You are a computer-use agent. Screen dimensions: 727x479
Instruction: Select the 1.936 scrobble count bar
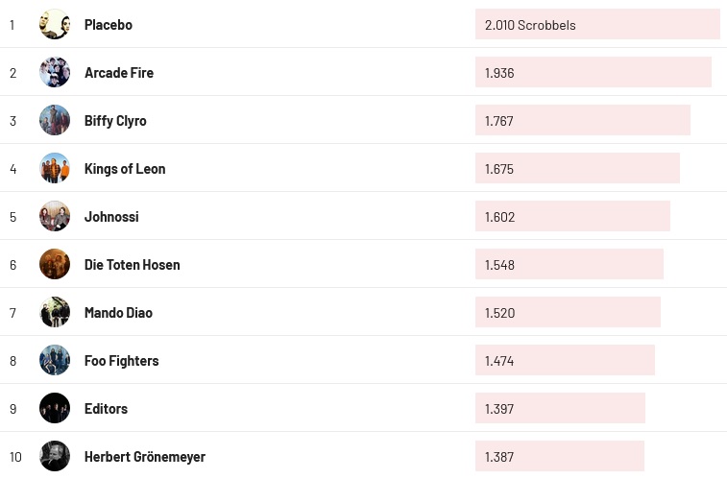(593, 73)
